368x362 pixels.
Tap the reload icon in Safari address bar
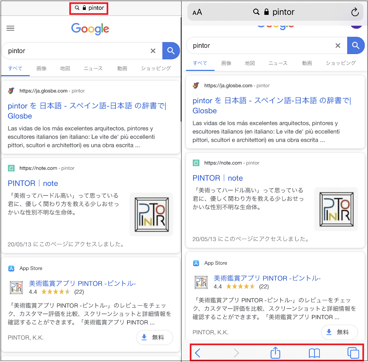click(355, 13)
